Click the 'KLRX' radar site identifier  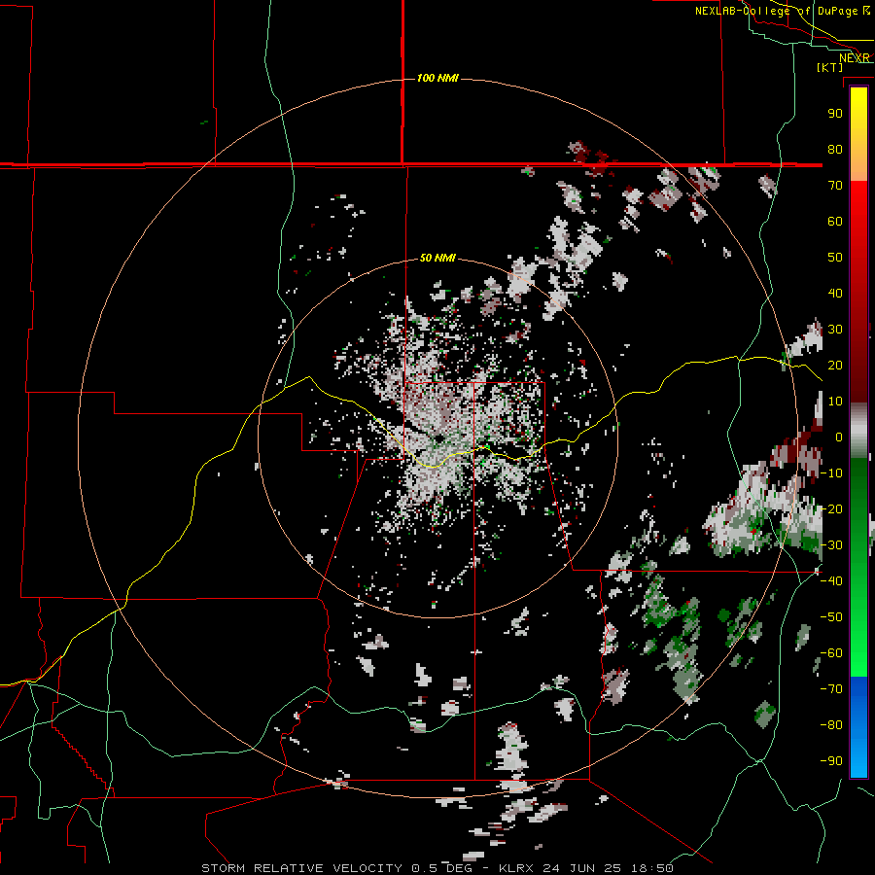(x=518, y=868)
